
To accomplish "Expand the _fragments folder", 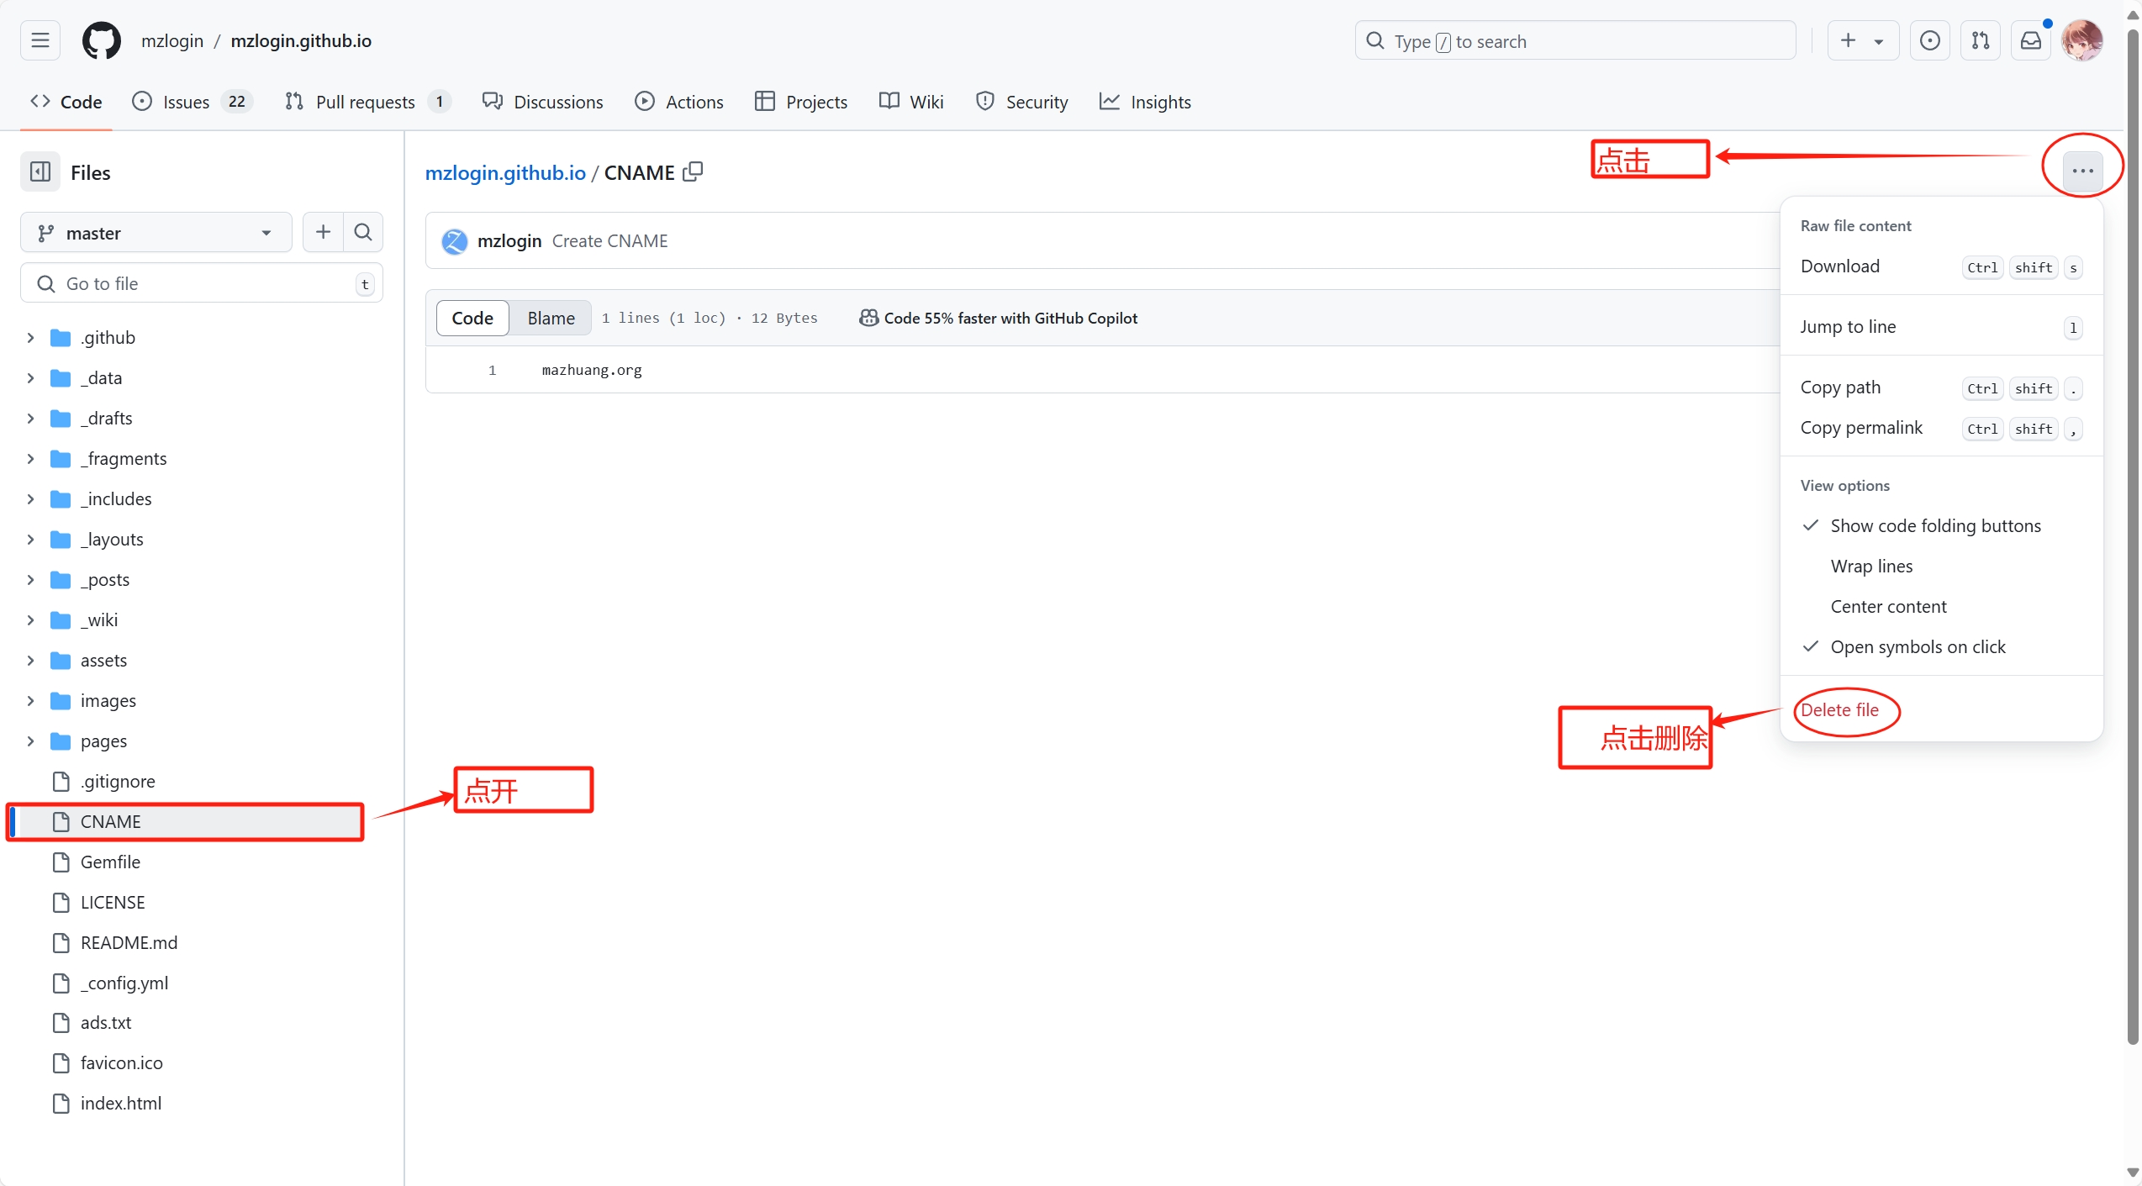I will point(30,458).
